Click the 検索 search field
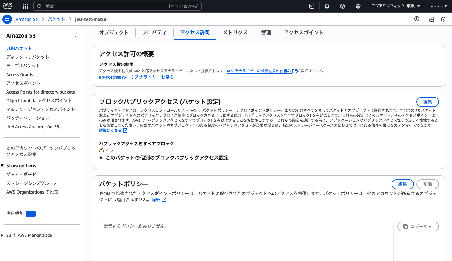452x261 pixels. [x=117, y=6]
